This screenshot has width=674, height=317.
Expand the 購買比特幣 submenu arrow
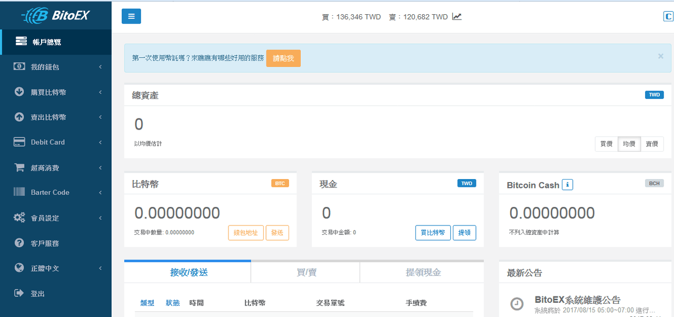click(100, 92)
